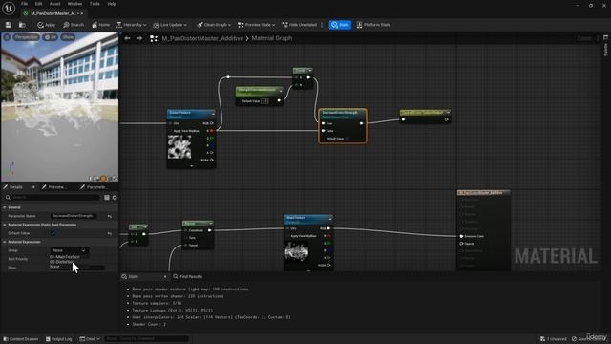Viewport: 611px width, 344px height.
Task: Click the distort texture node thumbnail
Action: pos(179,146)
